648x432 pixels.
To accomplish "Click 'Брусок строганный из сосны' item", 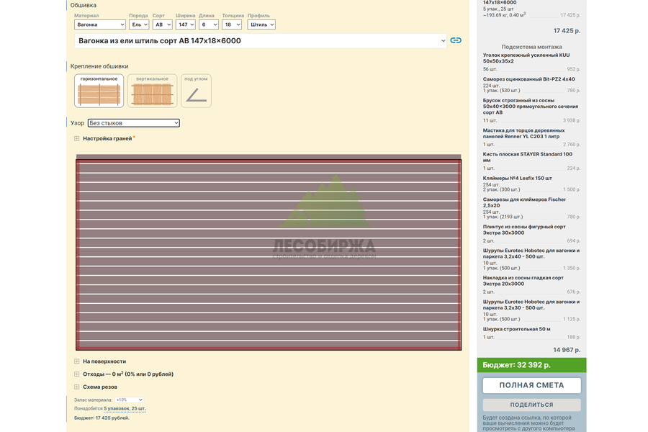I will click(531, 107).
